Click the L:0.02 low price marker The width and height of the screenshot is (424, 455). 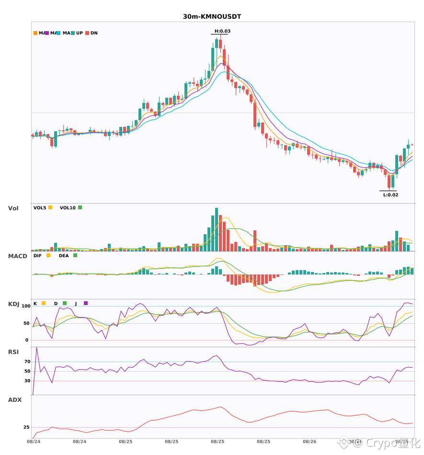(x=390, y=195)
